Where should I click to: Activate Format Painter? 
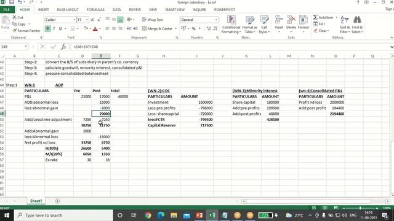pyautogui.click(x=26, y=31)
